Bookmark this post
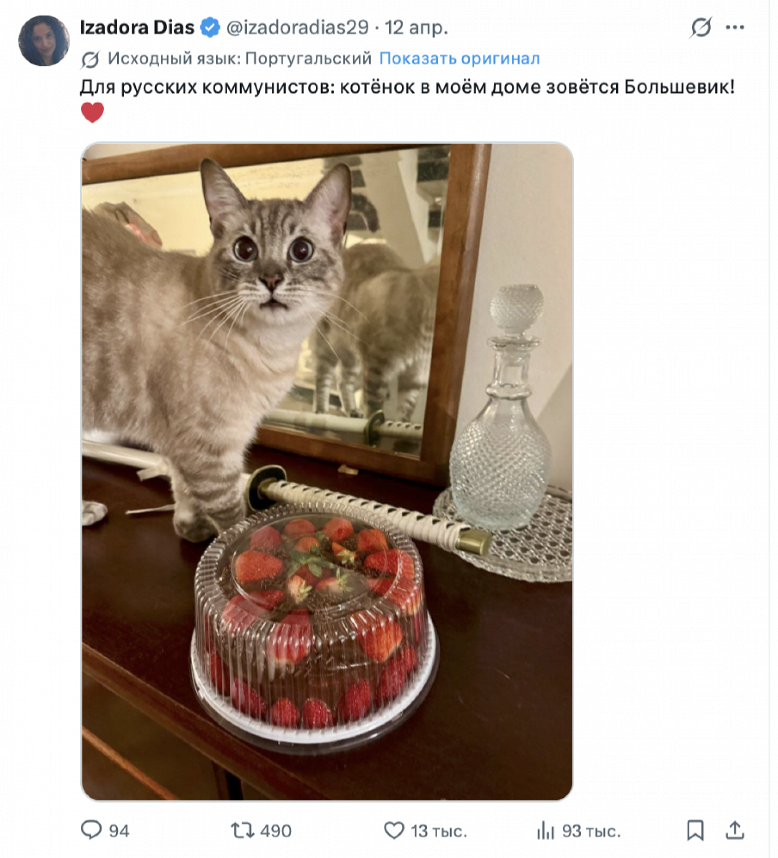This screenshot has width=778, height=858. (695, 830)
